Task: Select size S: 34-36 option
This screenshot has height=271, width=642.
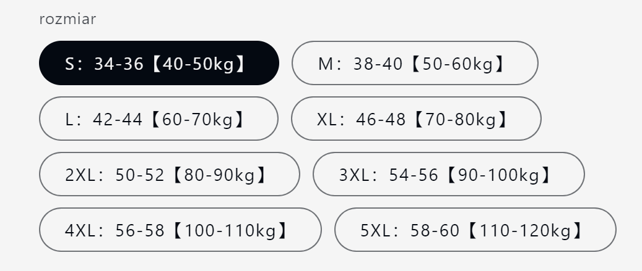Action: (158, 63)
